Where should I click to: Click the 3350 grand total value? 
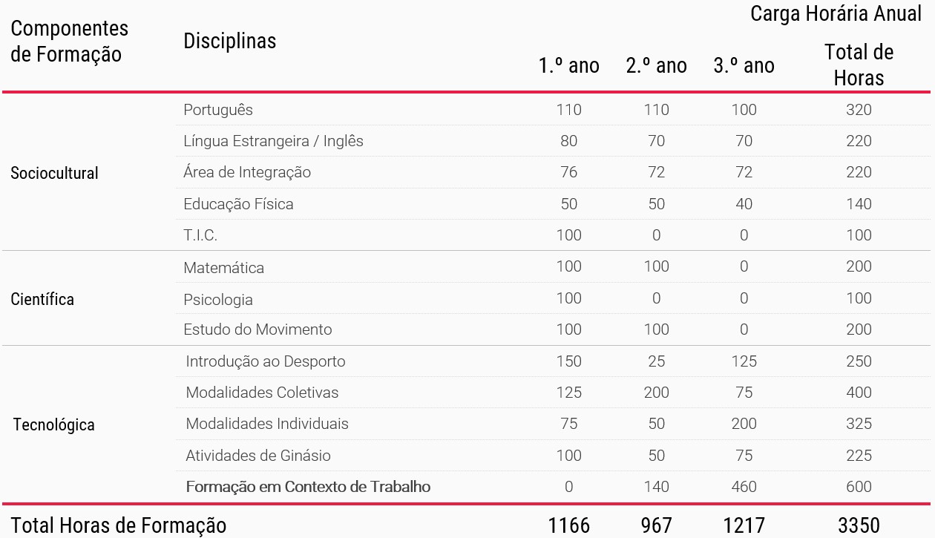coord(859,525)
